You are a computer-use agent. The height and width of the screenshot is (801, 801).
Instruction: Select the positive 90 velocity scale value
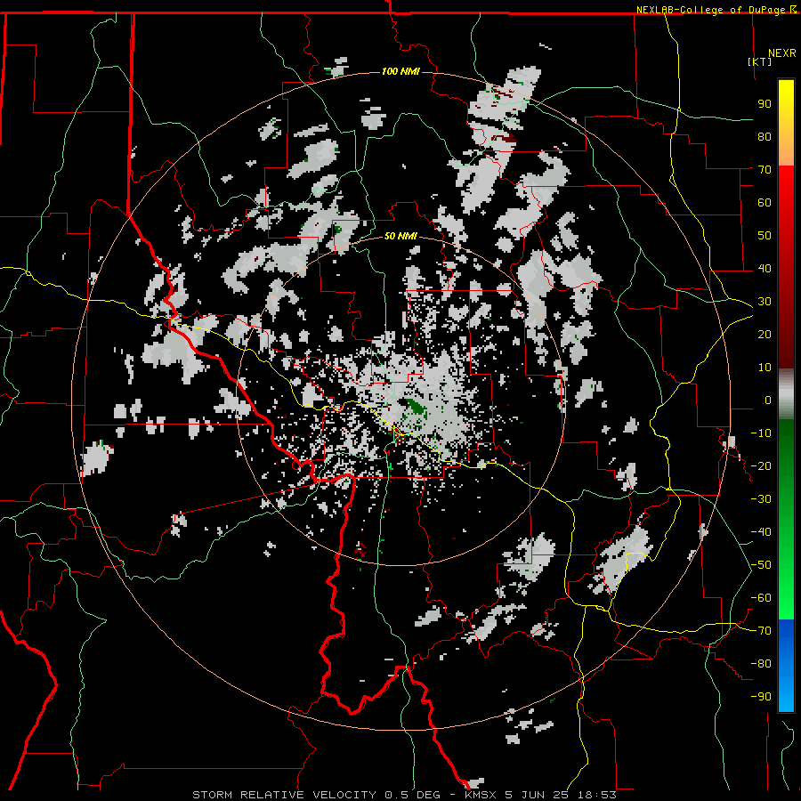(x=765, y=104)
